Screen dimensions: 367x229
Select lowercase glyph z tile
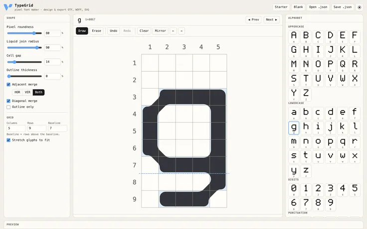point(306,171)
